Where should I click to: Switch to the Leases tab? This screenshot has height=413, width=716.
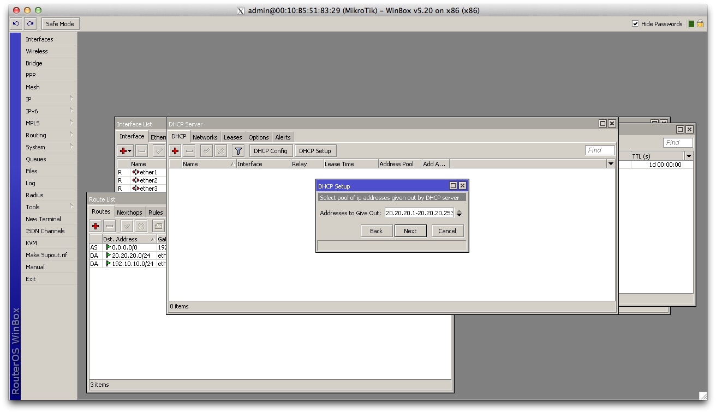(232, 137)
